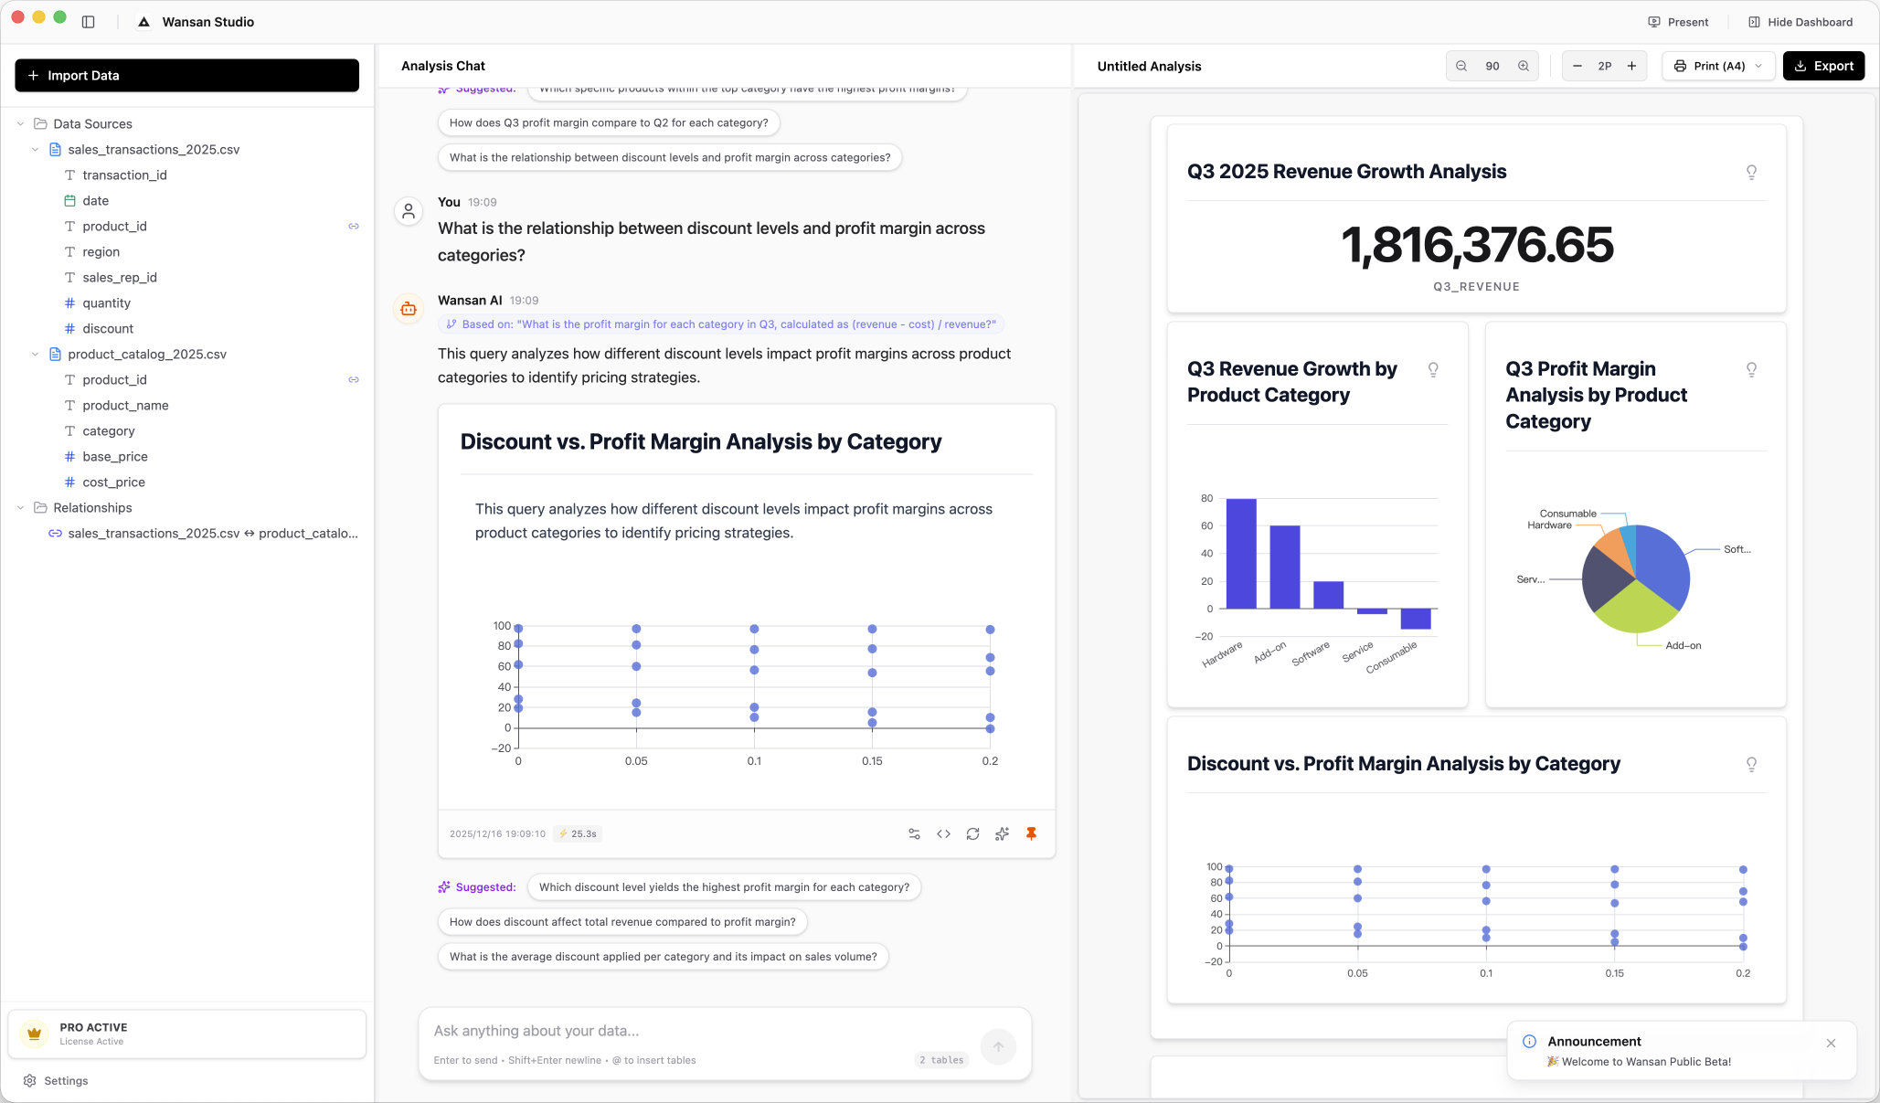Open the code view icon below chart
This screenshot has width=1880, height=1103.
click(943, 833)
